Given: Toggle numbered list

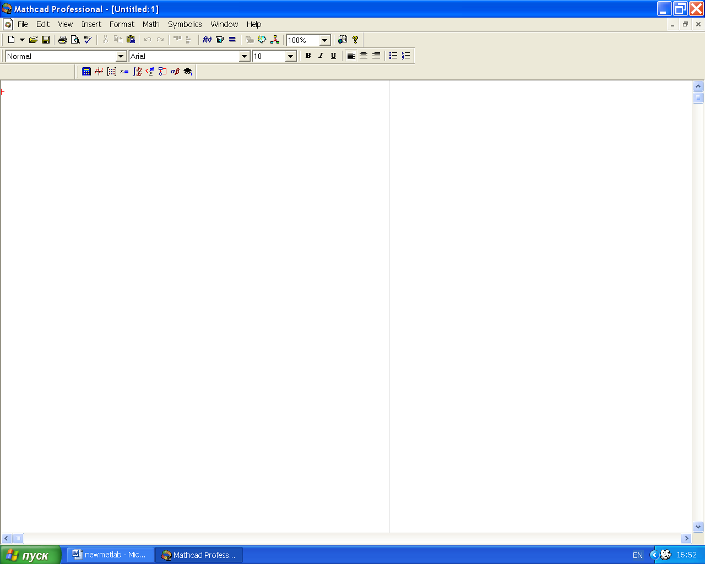Looking at the screenshot, I should [406, 56].
